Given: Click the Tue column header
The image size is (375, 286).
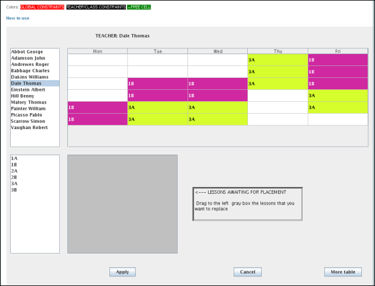Looking at the screenshot, I should 158,51.
